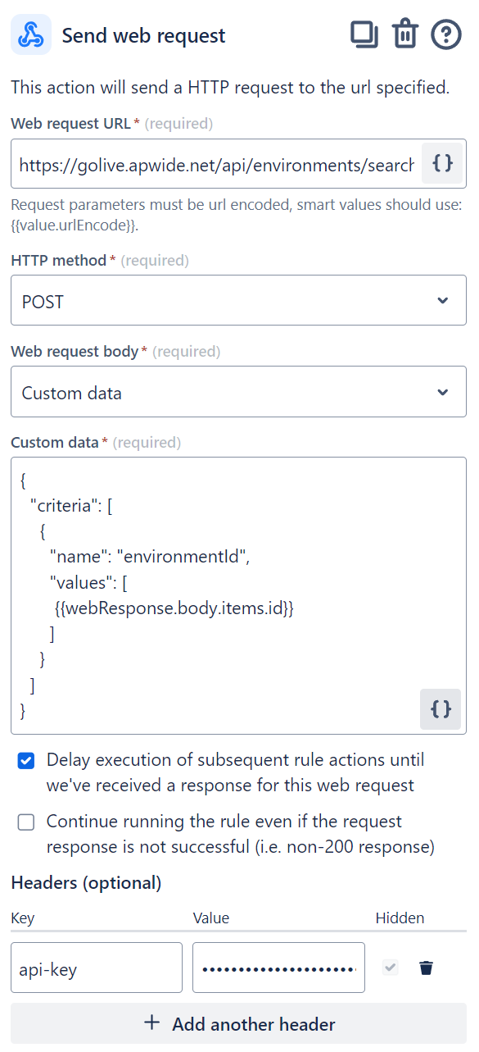Delete this action using the trash icon

click(405, 34)
